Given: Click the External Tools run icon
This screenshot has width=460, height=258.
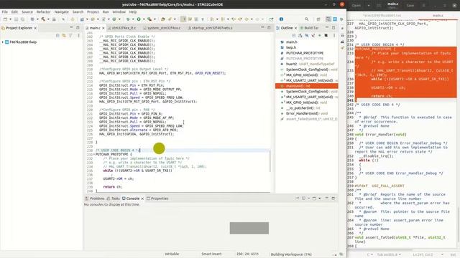Looking at the screenshot, I should [149, 19].
